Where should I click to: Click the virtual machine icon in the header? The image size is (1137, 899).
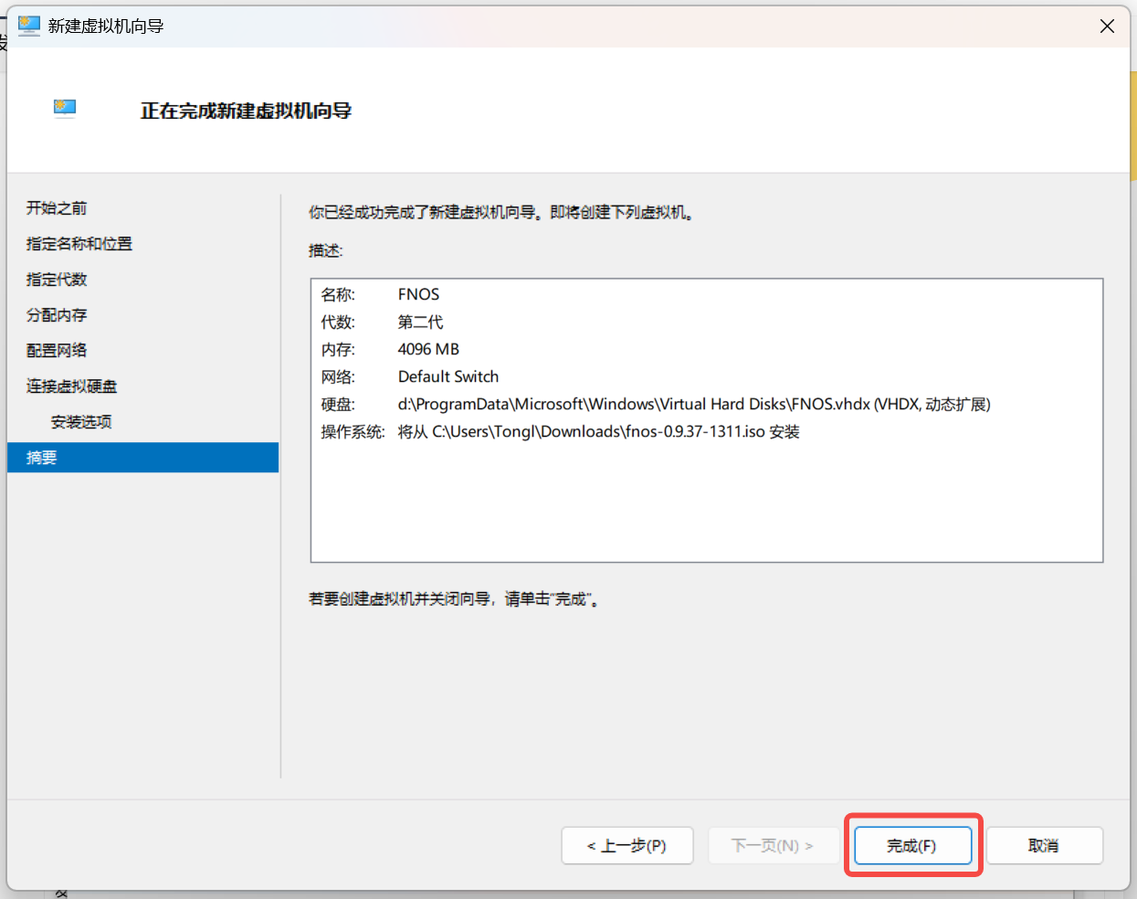[x=65, y=110]
